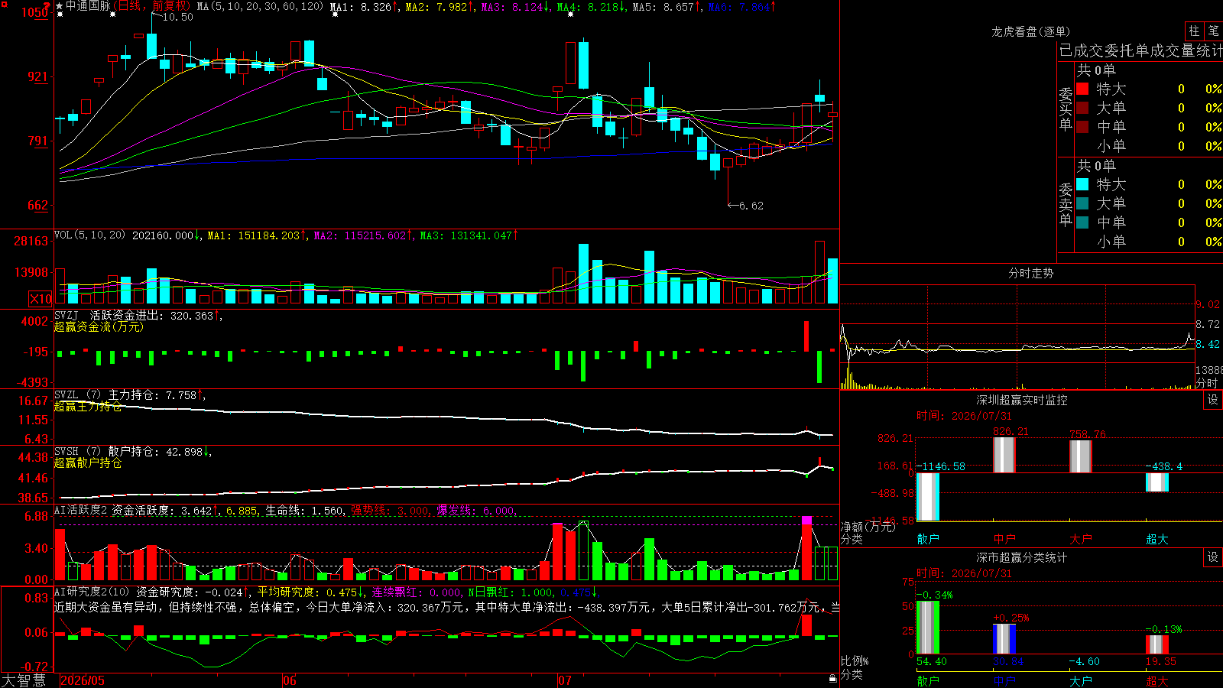Click the 1050 price axis label
Image resolution: width=1223 pixels, height=688 pixels.
tap(34, 12)
